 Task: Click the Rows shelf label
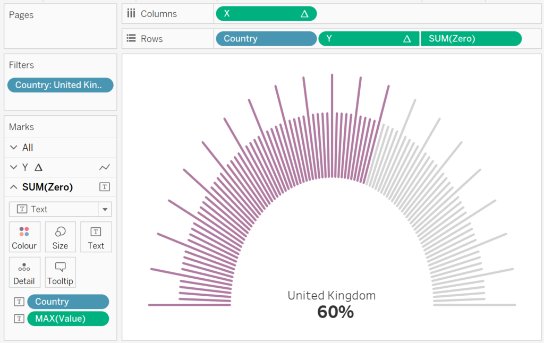(x=151, y=39)
